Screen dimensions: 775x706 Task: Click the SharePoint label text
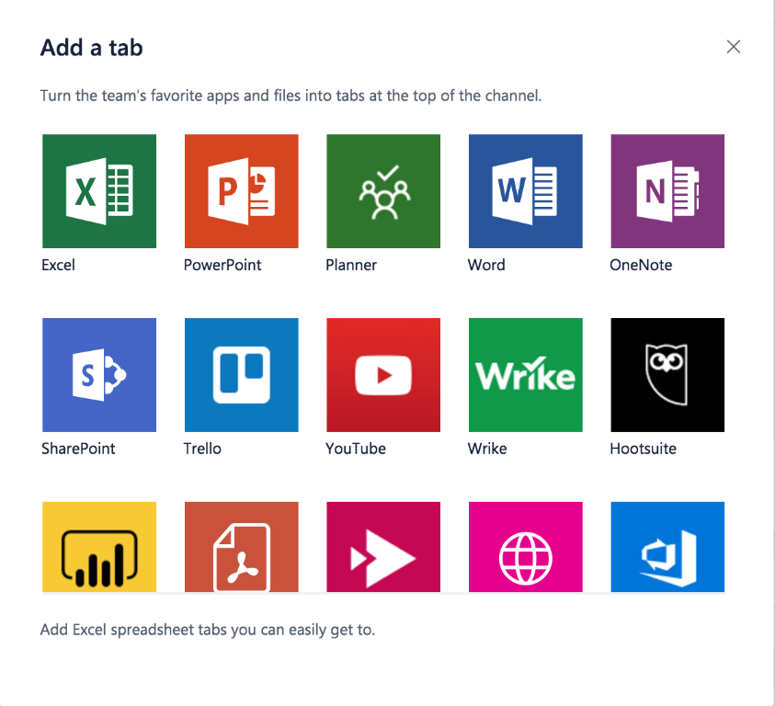click(78, 449)
